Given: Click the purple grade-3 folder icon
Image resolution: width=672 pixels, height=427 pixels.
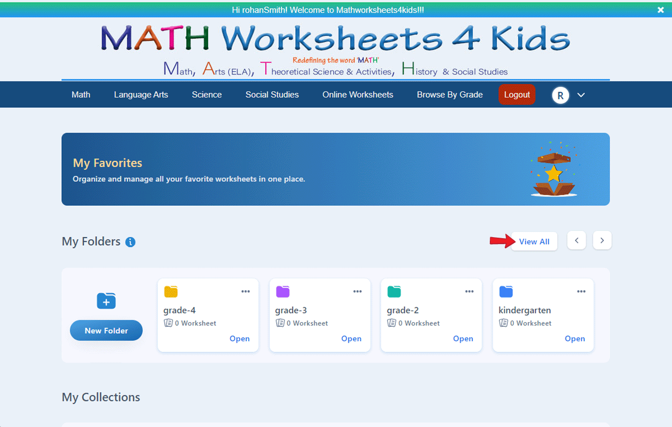Looking at the screenshot, I should pyautogui.click(x=283, y=291).
